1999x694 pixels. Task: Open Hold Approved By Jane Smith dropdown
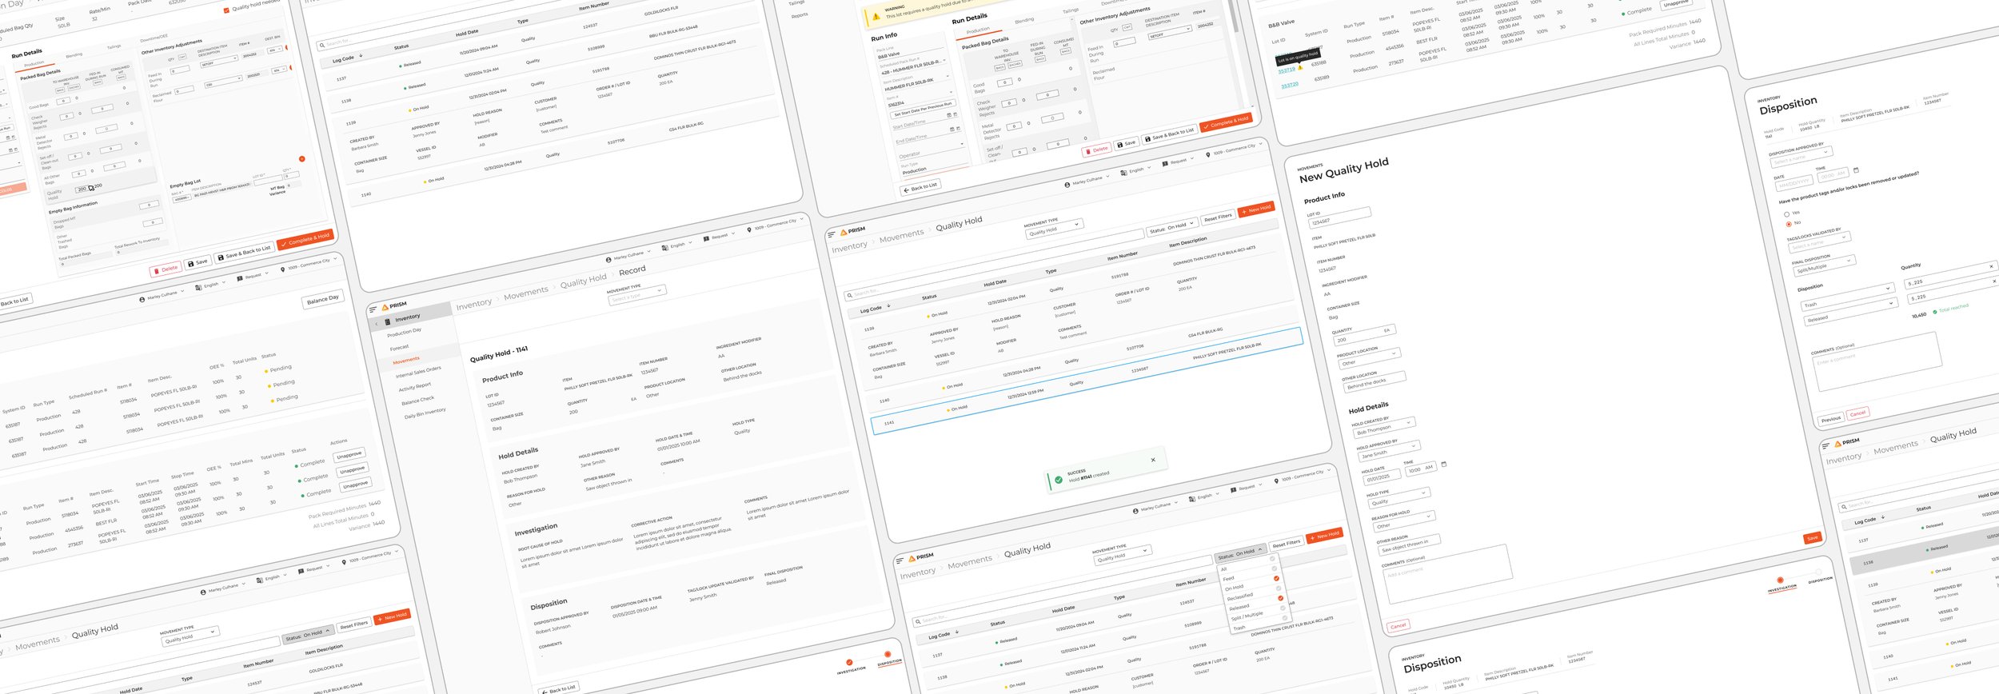[1390, 451]
